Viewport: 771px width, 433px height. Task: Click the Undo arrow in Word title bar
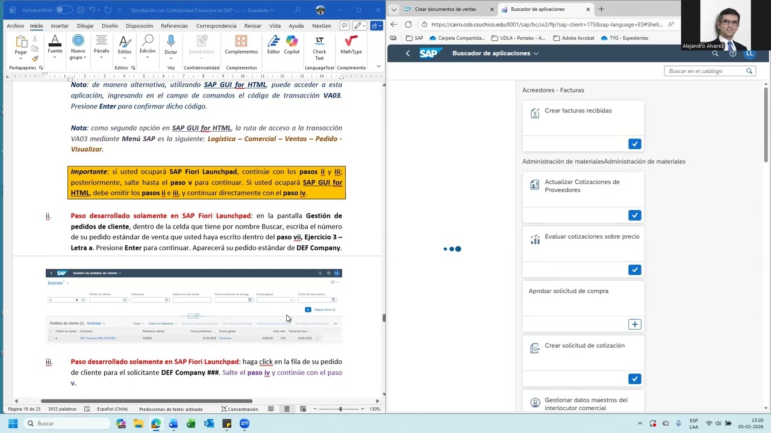92,10
